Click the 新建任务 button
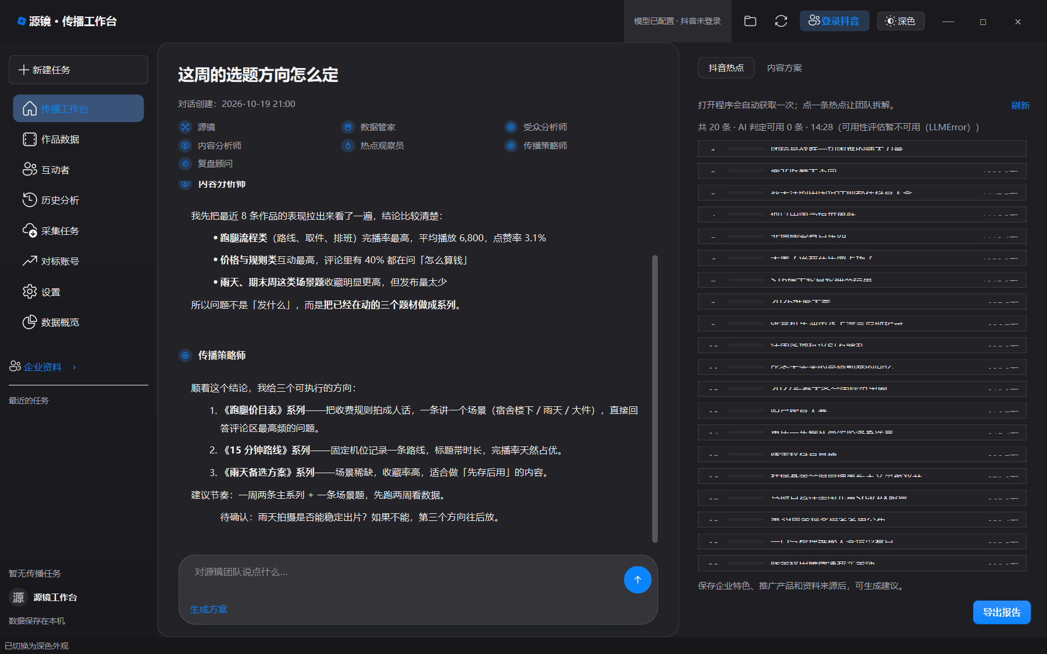The image size is (1047, 654). [x=79, y=70]
